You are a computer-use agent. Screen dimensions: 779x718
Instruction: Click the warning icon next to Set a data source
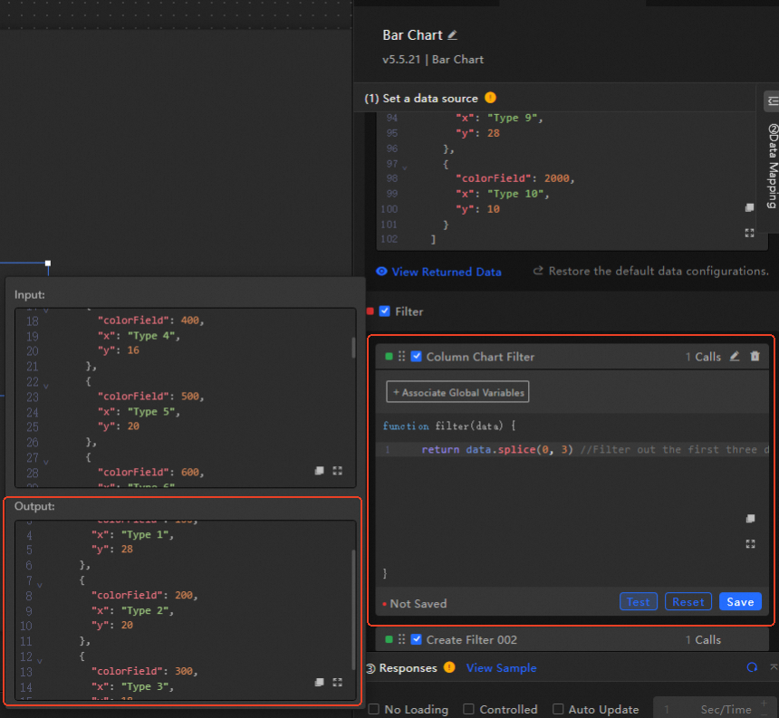490,98
